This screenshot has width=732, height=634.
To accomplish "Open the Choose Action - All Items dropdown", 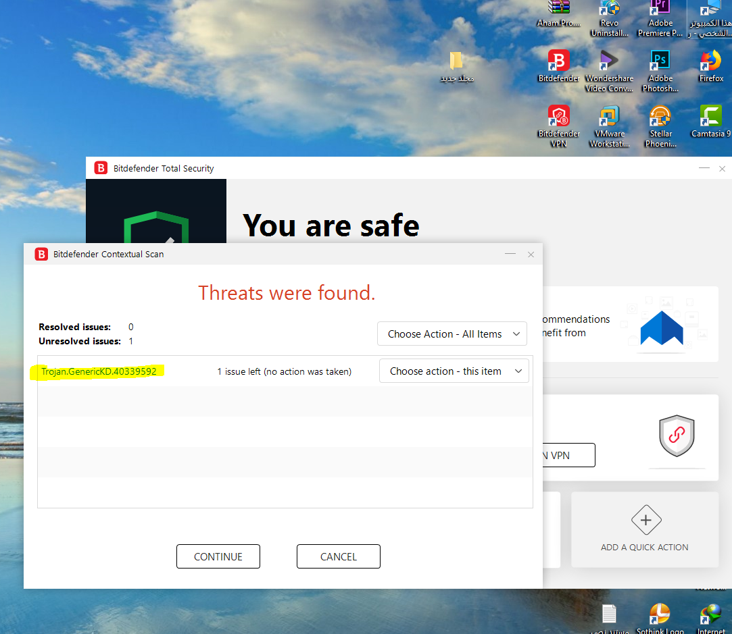I will [x=452, y=334].
